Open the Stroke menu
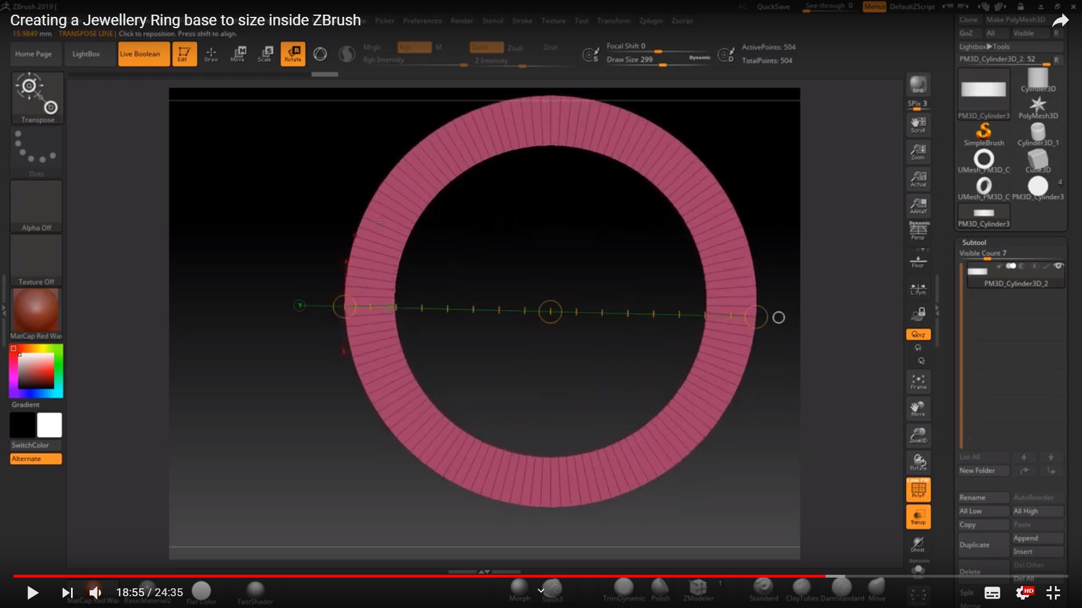This screenshot has width=1082, height=608. [522, 21]
